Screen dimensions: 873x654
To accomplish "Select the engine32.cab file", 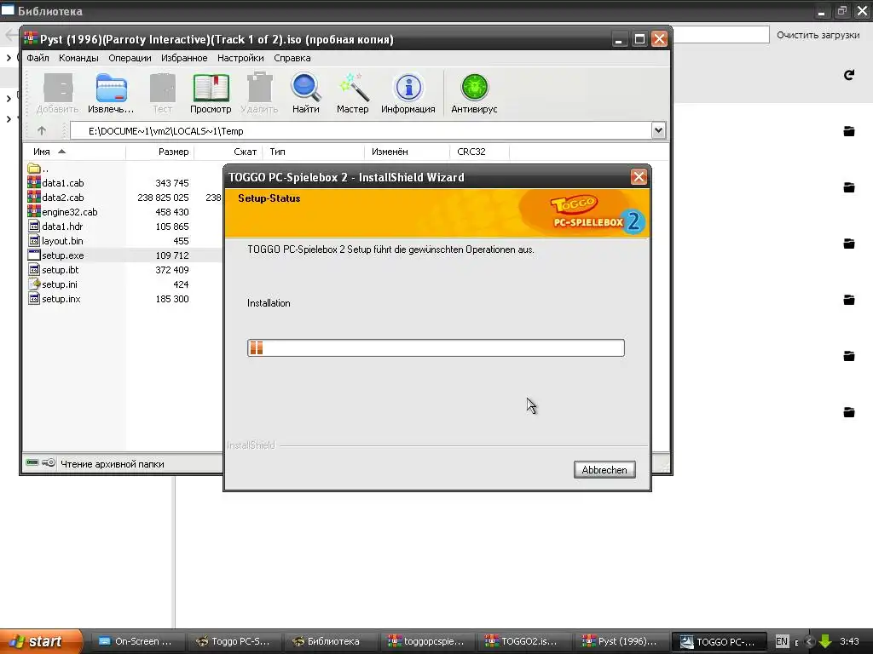I will pyautogui.click(x=62, y=212).
